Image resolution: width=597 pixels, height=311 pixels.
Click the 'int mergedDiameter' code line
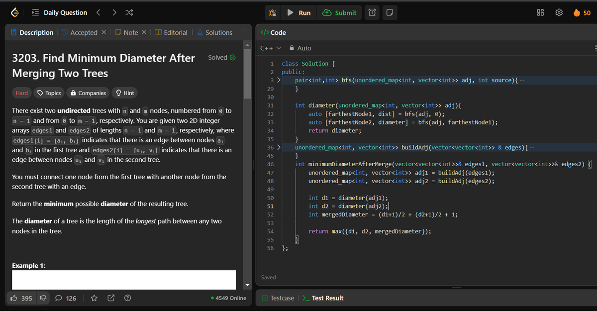(383, 214)
